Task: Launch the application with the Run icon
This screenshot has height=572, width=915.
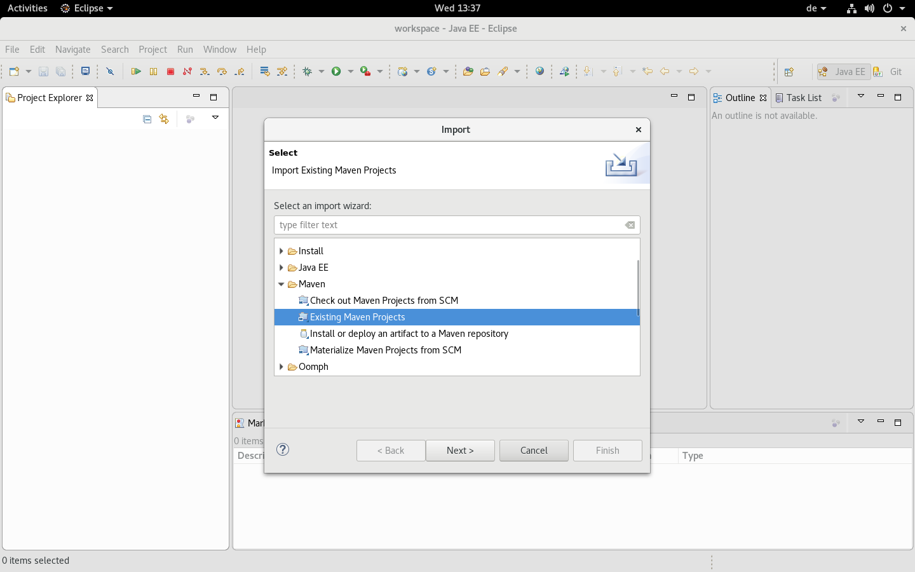Action: click(x=337, y=71)
